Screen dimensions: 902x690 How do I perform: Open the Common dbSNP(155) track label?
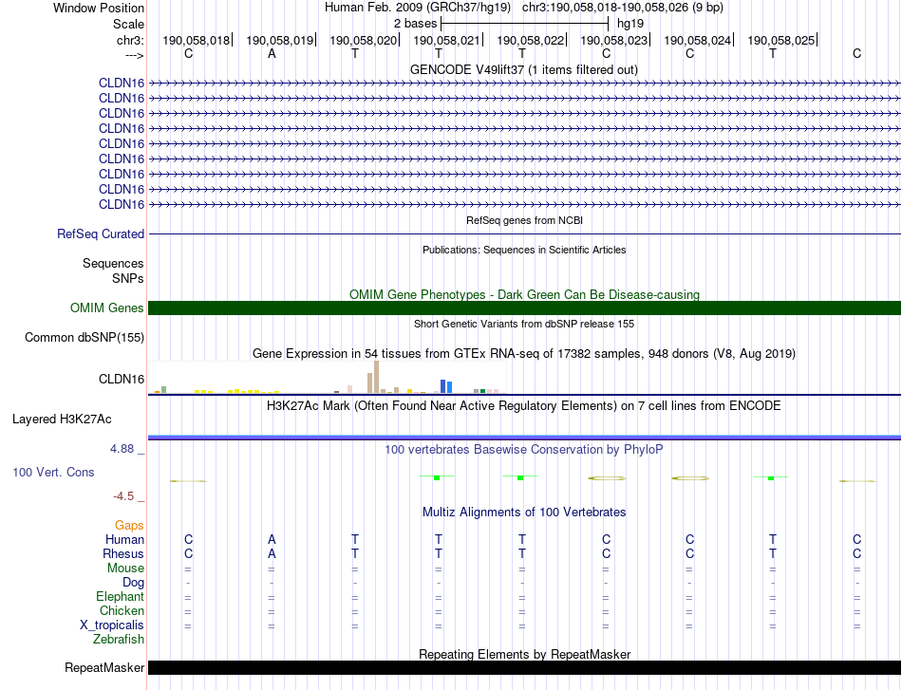pyautogui.click(x=85, y=337)
